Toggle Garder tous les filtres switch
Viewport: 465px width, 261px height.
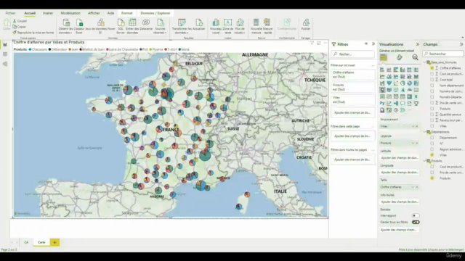416,222
